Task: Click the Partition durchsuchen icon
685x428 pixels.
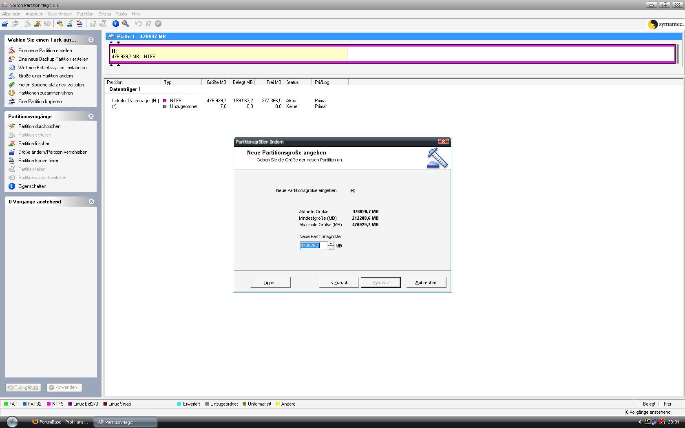Action: 11,126
